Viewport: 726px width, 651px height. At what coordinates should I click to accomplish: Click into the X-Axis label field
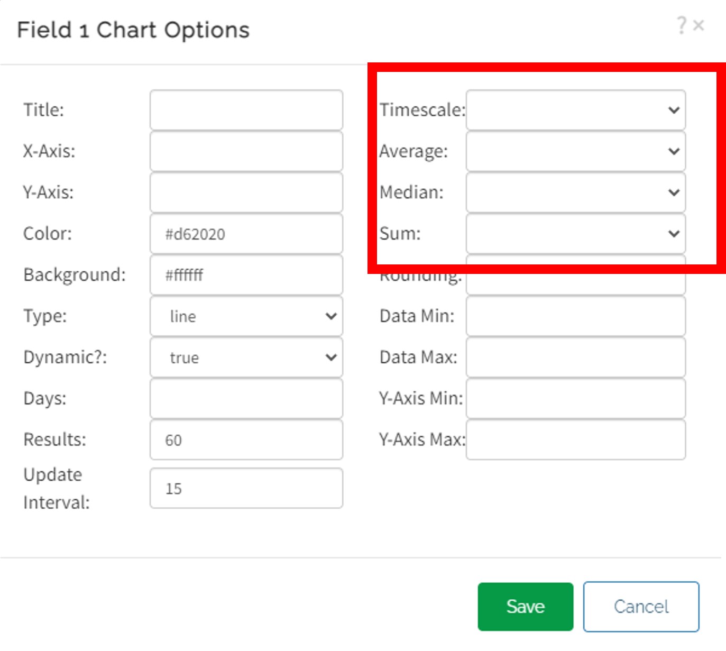246,151
